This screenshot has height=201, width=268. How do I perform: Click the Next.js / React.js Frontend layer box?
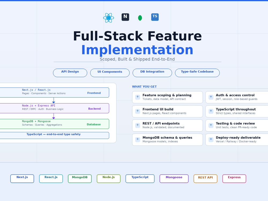coord(54,92)
